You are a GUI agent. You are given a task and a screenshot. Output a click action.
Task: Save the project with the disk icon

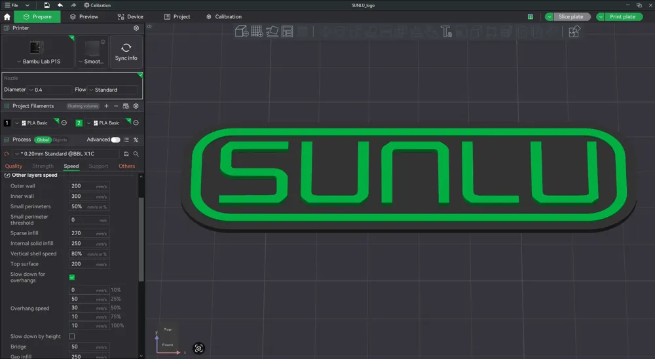click(x=47, y=5)
